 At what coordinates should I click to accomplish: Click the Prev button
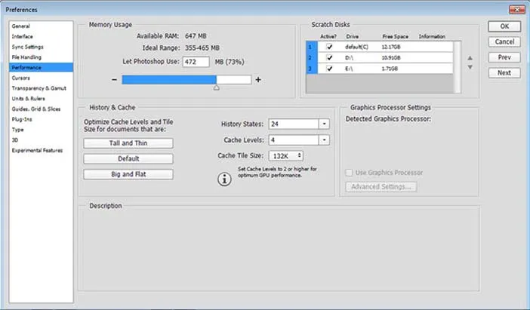[x=504, y=57]
